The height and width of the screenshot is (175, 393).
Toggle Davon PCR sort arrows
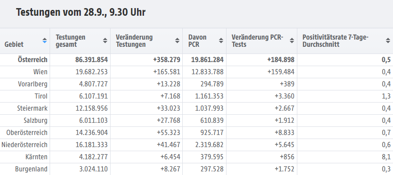(x=221, y=40)
